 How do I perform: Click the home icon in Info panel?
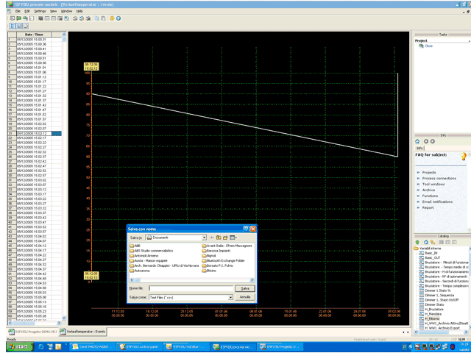[x=417, y=141]
